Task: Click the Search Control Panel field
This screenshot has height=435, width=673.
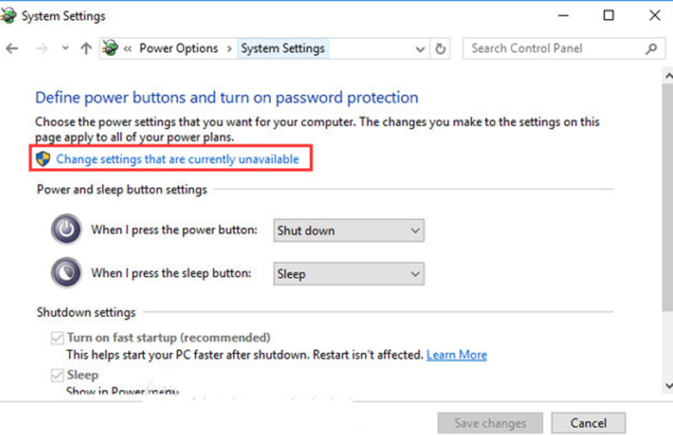Action: point(552,49)
